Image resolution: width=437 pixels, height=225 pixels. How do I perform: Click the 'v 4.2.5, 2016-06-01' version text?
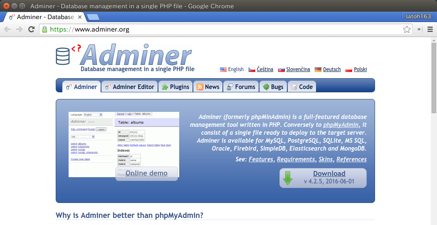click(x=329, y=181)
